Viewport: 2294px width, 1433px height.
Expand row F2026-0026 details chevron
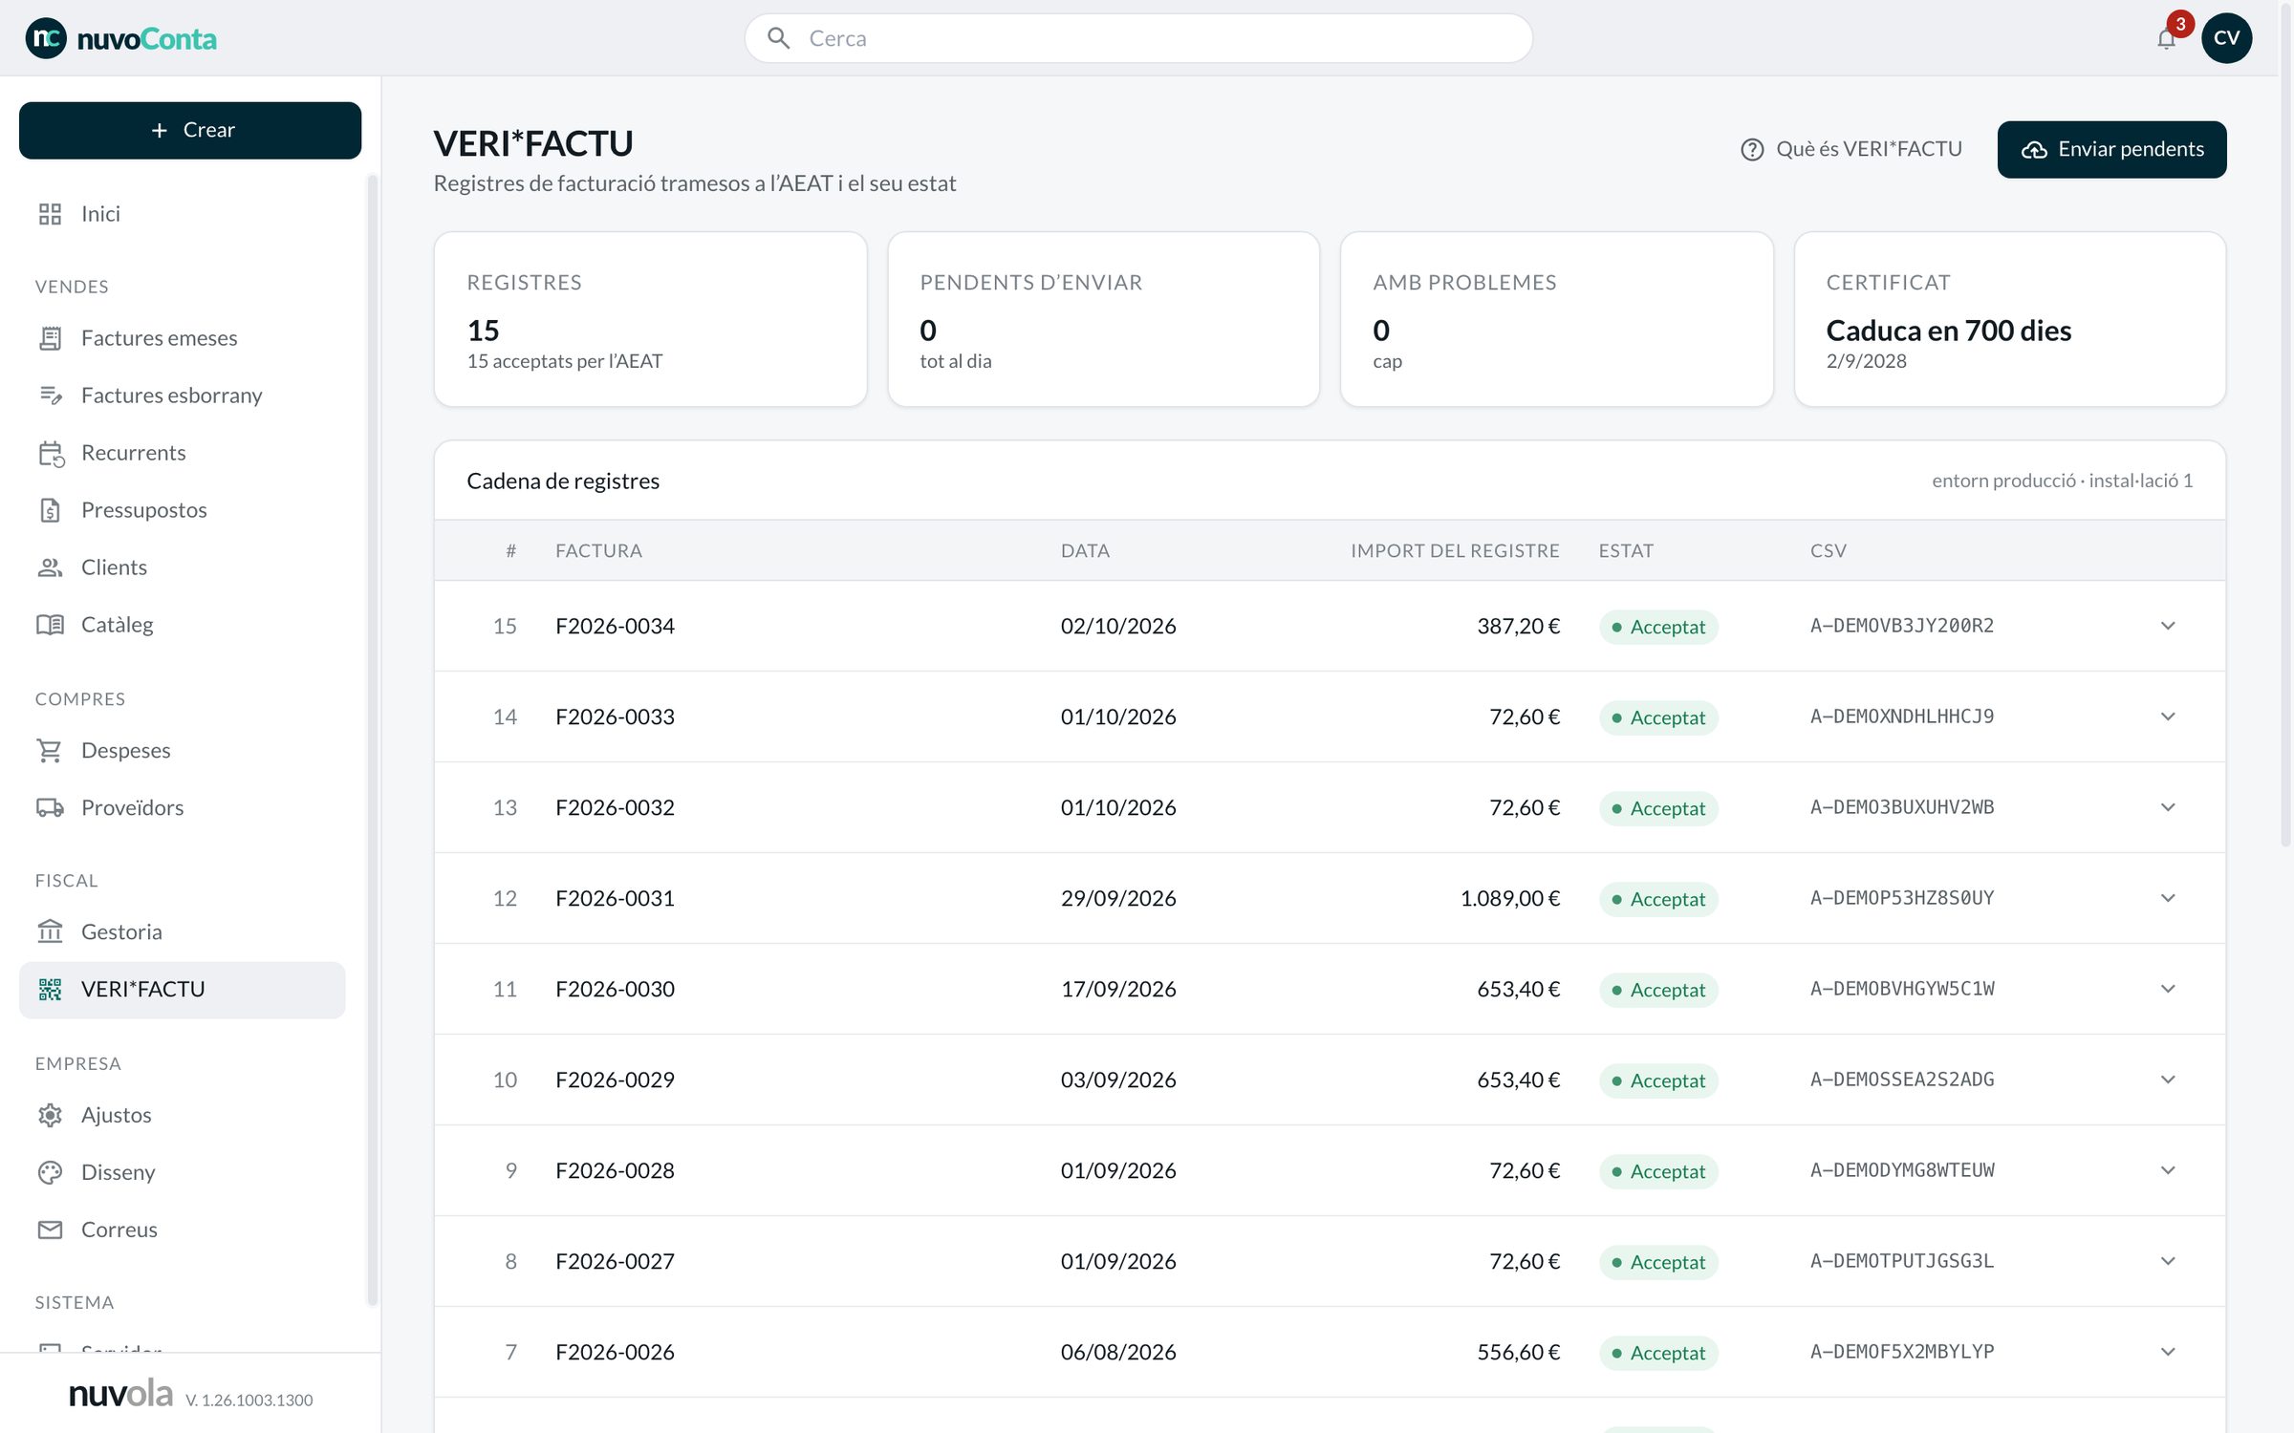pos(2167,1352)
